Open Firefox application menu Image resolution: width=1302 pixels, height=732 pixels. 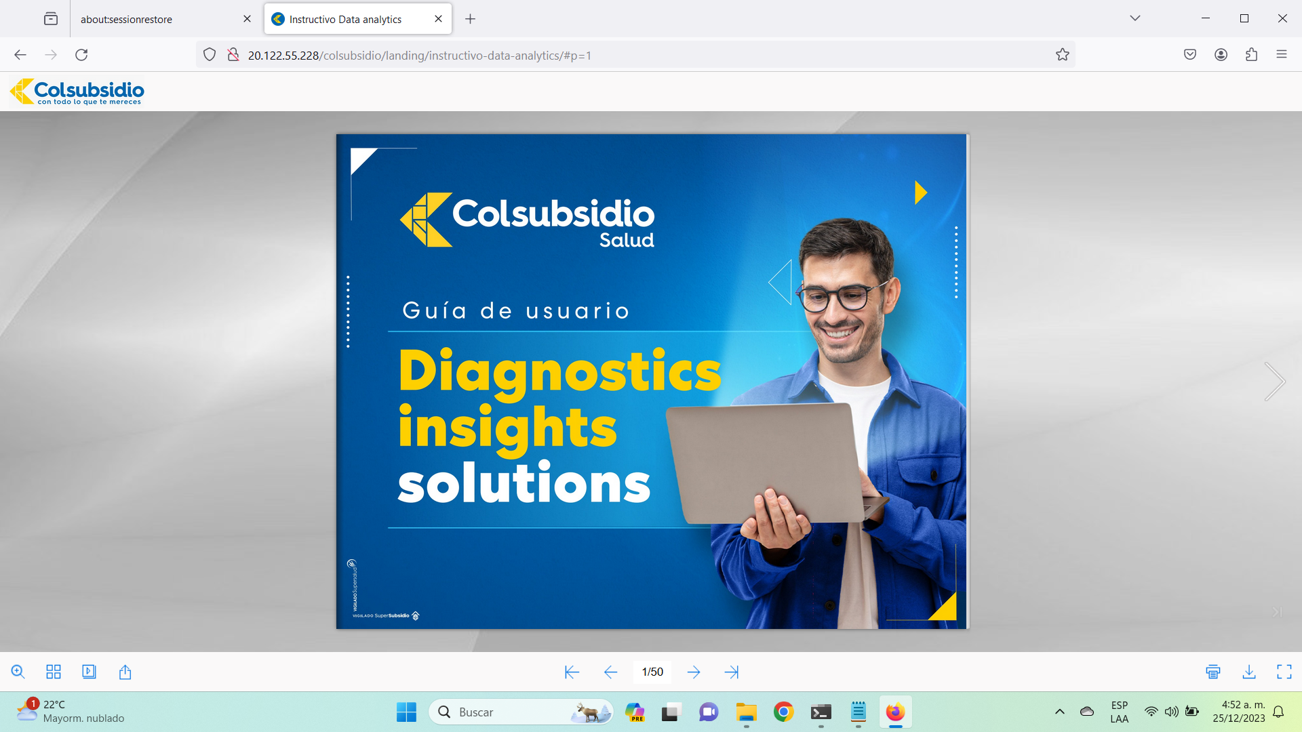click(x=1281, y=55)
